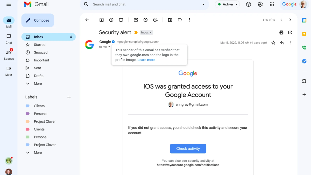Move the email to a folder
Screen dimensions: 311x175
(x=170, y=20)
